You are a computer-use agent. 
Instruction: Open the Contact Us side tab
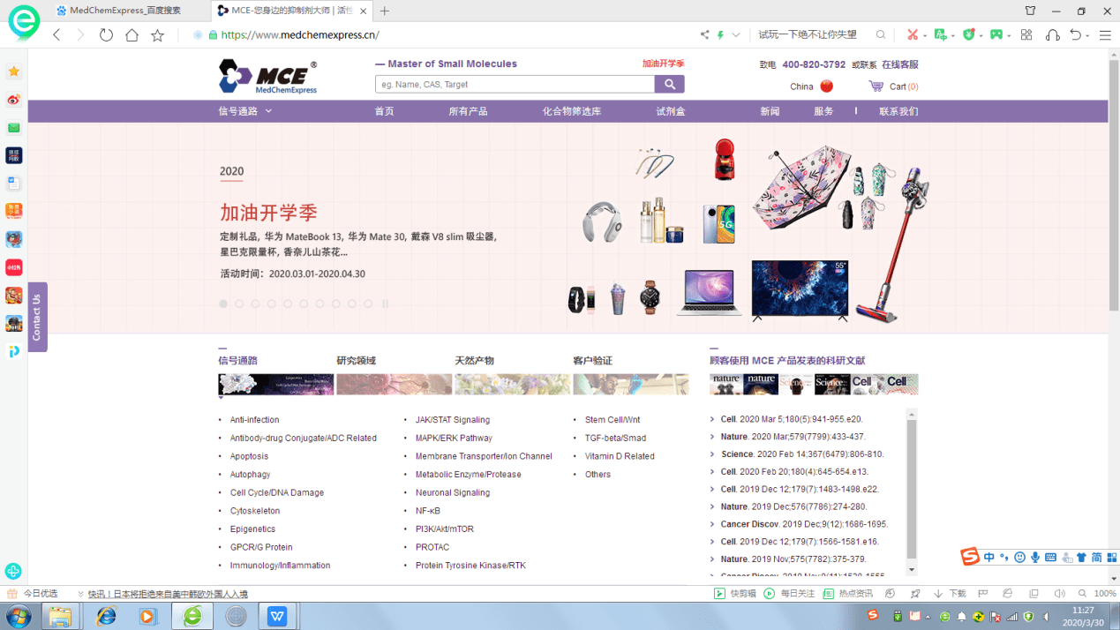[37, 317]
